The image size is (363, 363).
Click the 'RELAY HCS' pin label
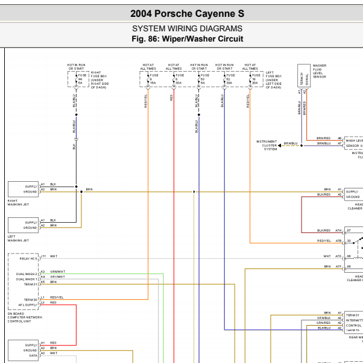coord(28,259)
